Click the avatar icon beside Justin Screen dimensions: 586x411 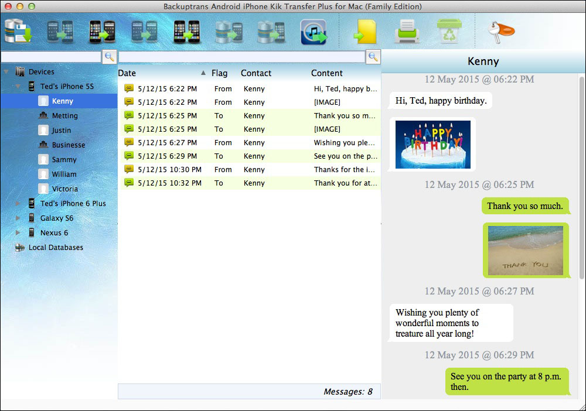[43, 131]
